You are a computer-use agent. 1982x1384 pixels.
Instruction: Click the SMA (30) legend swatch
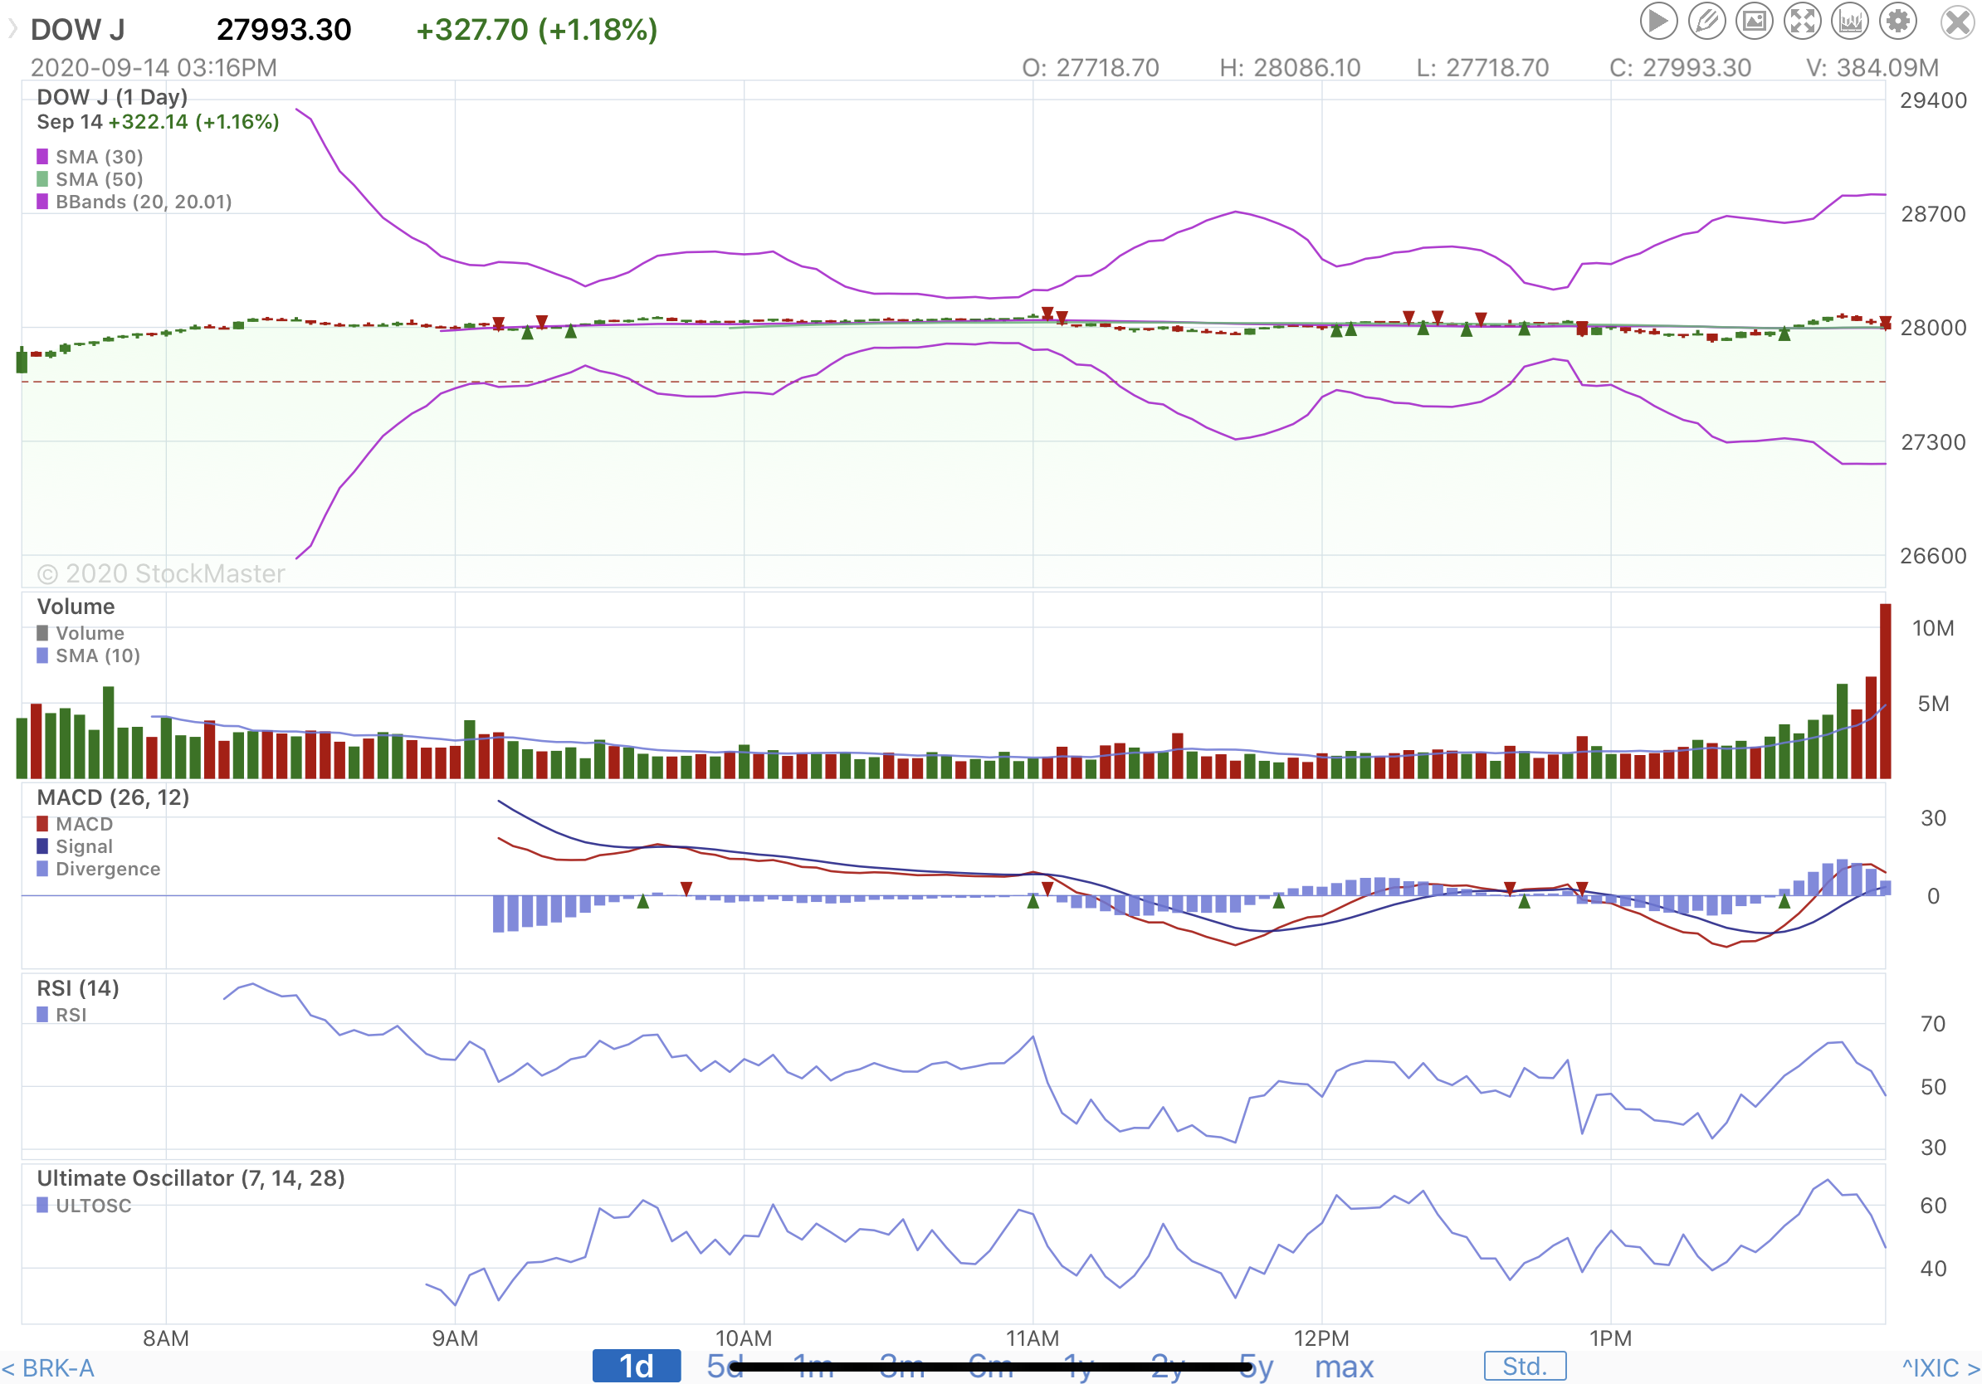click(42, 156)
